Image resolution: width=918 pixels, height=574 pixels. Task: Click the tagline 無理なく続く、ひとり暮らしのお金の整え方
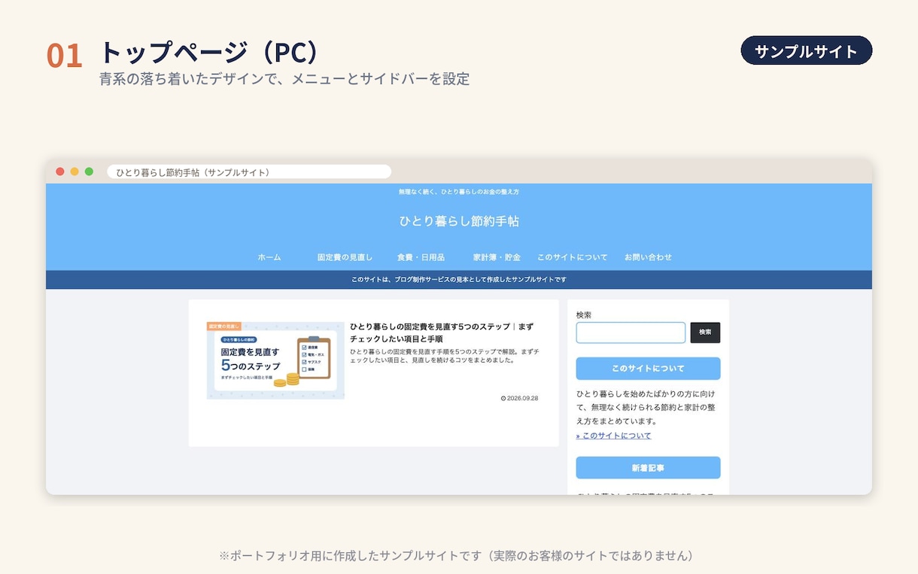(459, 192)
